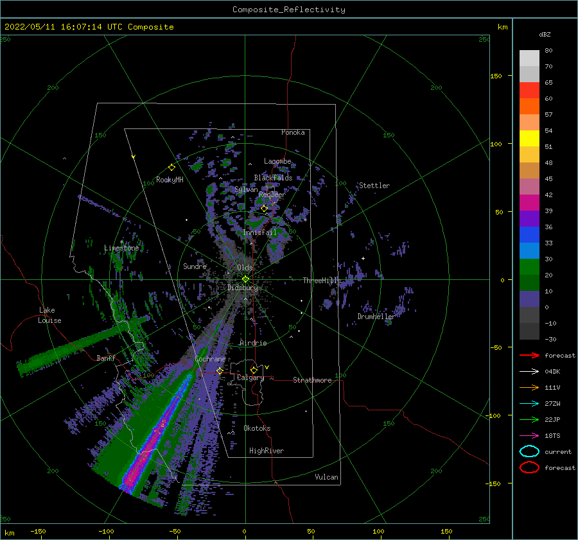The image size is (578, 540).
Task: Pick the 65 dBZ red color swatch
Action: (529, 91)
